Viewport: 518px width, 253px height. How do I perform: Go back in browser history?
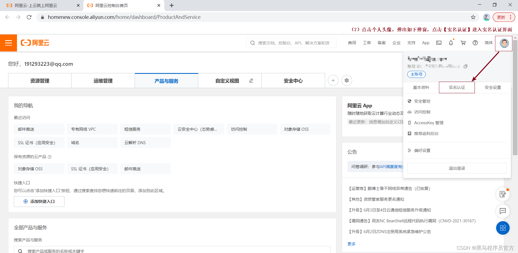click(x=8, y=17)
